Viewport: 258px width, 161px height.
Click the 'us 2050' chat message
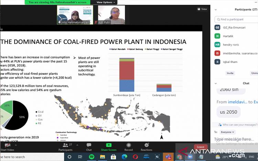click(x=228, y=112)
